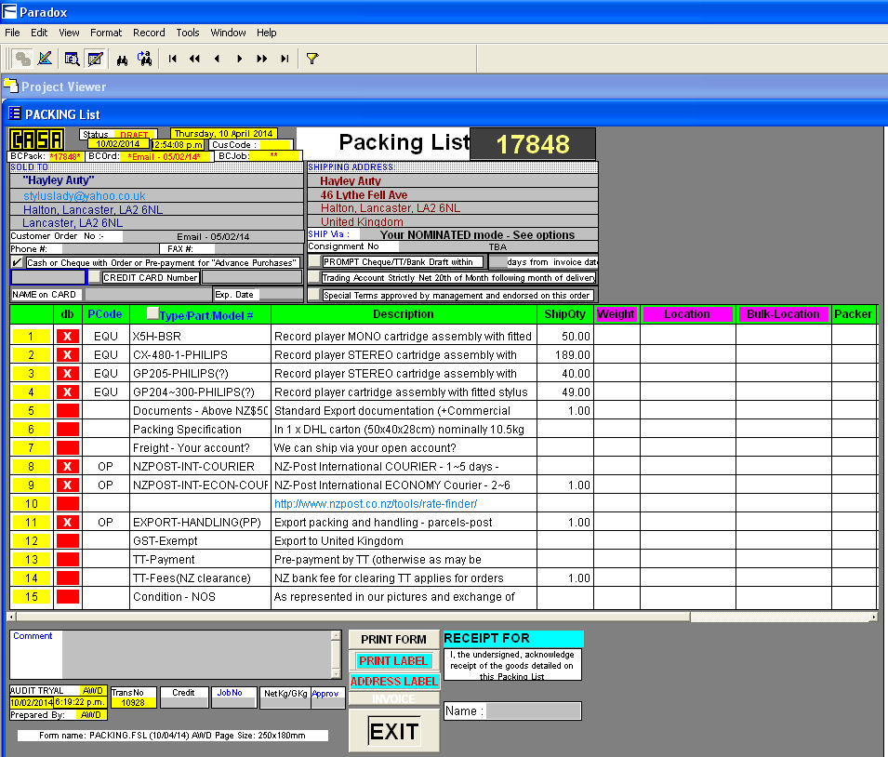Click the Comment text area
Screen dimensions: 888x757
[x=196, y=654]
